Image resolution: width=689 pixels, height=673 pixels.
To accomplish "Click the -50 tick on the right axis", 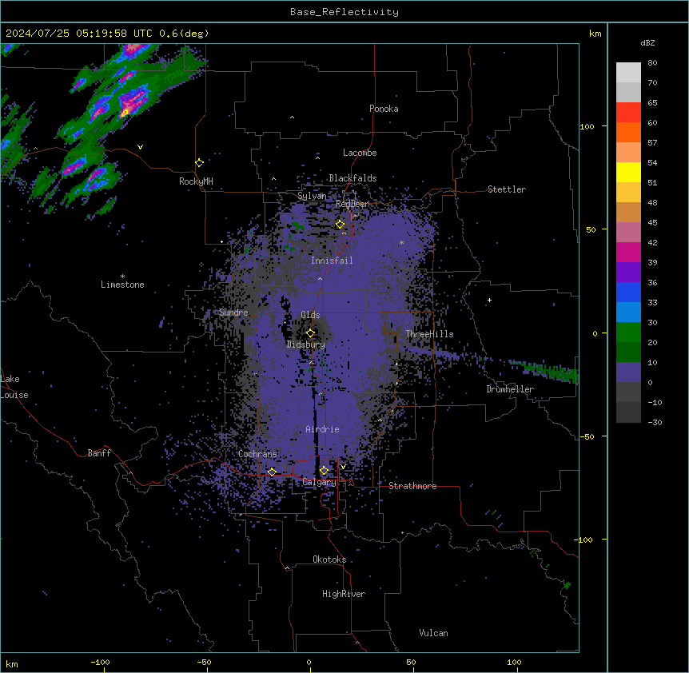I will (587, 436).
